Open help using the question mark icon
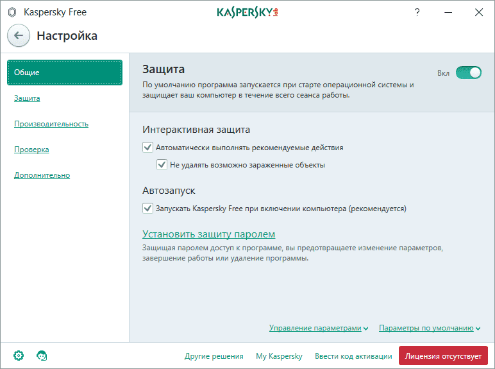Image resolution: width=495 pixels, height=369 pixels. click(417, 12)
